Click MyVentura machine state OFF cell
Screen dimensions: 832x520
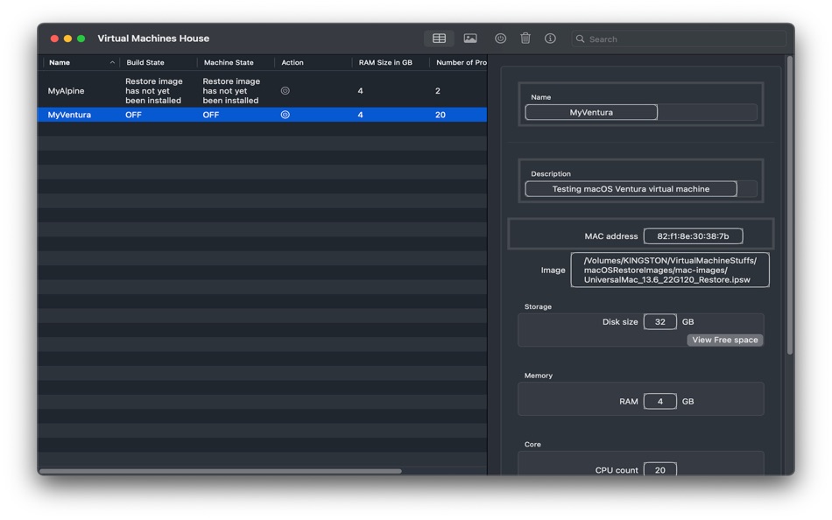click(211, 115)
